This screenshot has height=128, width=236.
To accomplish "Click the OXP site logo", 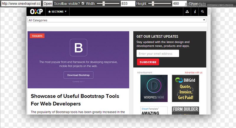I will click(36, 12).
